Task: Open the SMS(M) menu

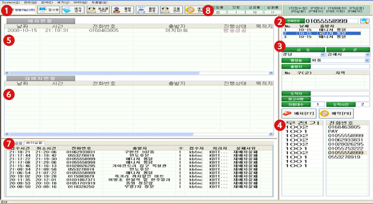Action: point(80,2)
